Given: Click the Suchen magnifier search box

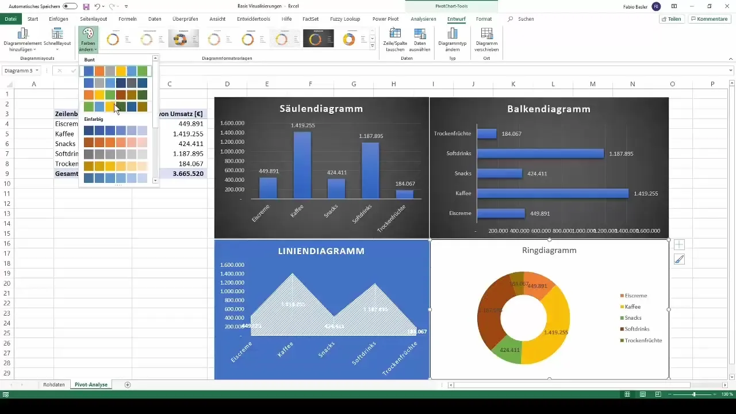Looking at the screenshot, I should (x=520, y=19).
